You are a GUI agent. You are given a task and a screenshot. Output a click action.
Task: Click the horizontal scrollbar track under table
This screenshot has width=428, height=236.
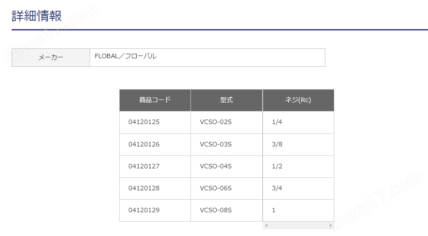(x=298, y=225)
